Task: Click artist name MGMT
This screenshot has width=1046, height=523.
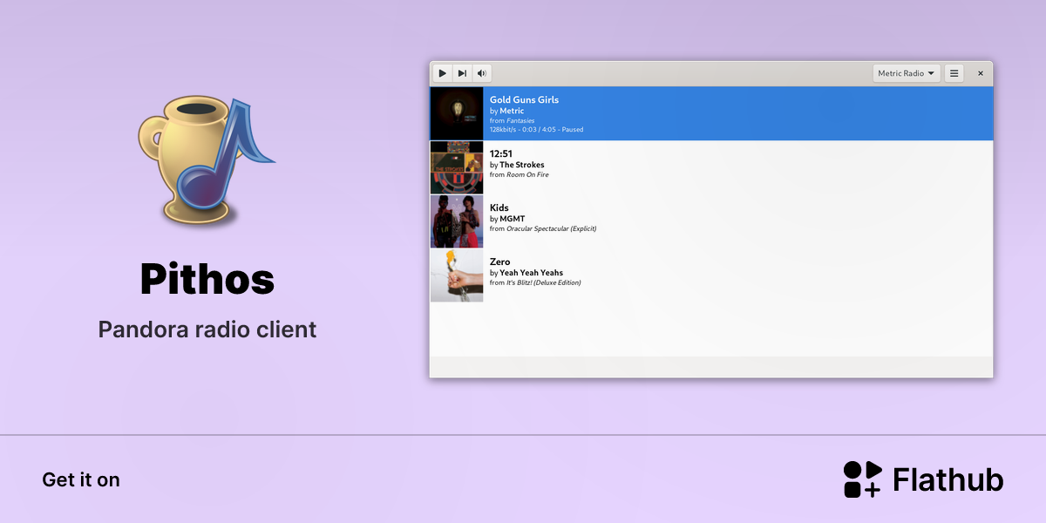Action: pos(513,219)
